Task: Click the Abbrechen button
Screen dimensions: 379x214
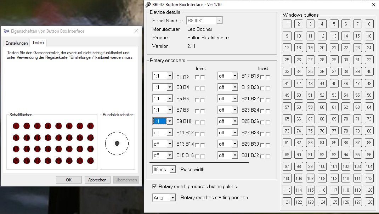Action: [97, 180]
